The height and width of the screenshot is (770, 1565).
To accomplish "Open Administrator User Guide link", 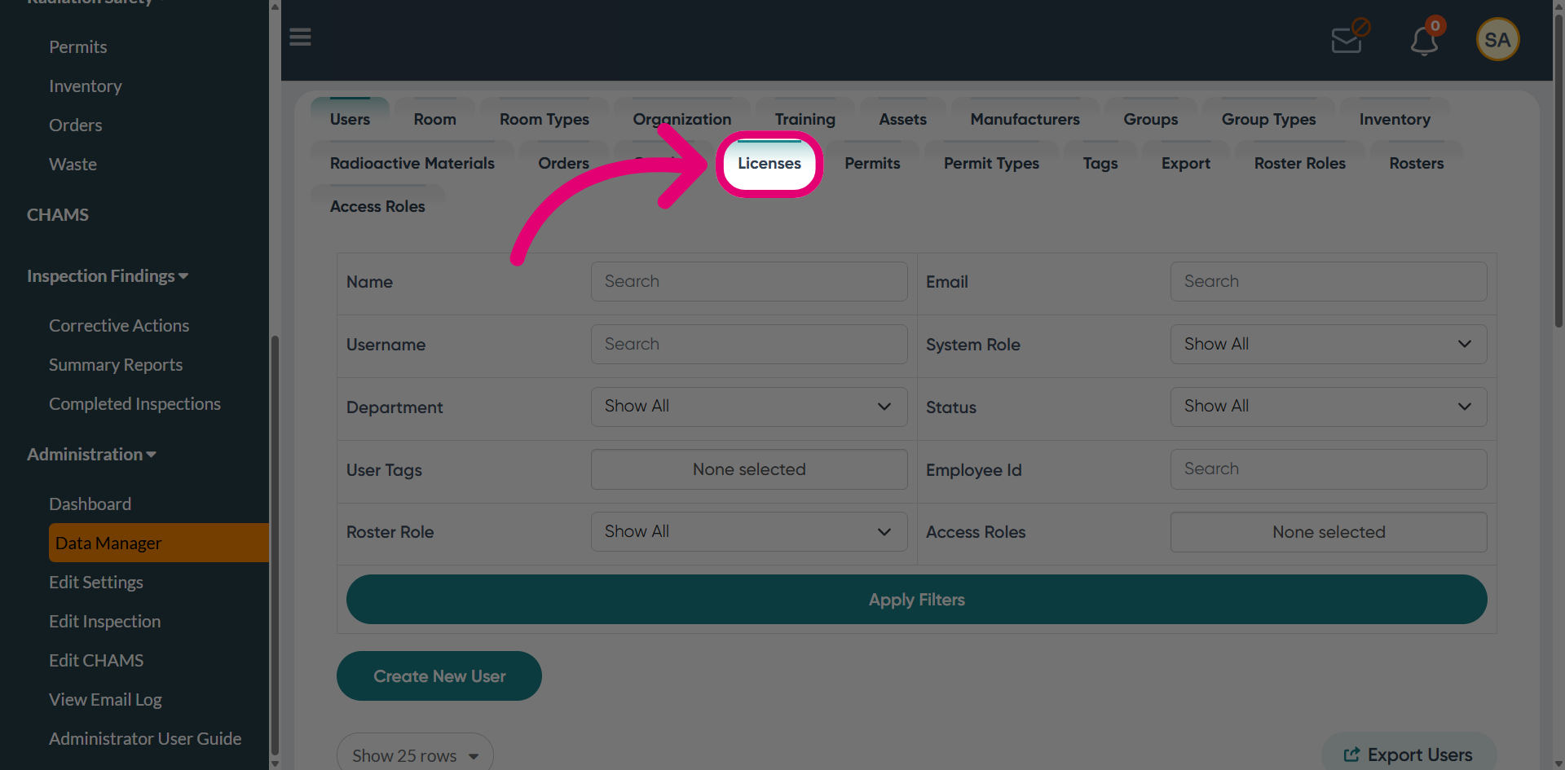I will click(145, 739).
